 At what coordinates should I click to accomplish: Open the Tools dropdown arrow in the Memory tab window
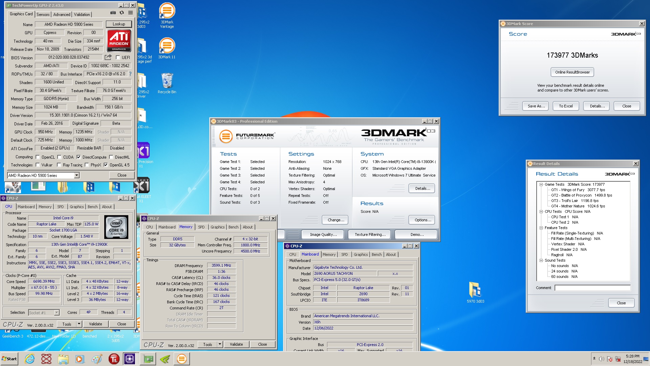point(220,344)
